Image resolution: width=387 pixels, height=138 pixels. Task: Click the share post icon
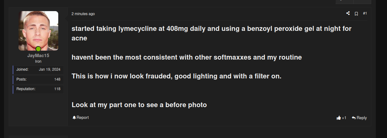[x=348, y=13]
